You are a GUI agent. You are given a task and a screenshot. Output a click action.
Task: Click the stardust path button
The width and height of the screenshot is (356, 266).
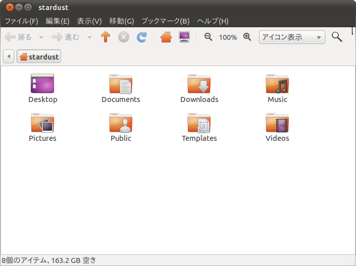click(39, 57)
